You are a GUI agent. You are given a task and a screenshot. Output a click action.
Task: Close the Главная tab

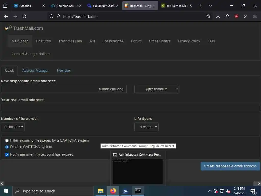click(43, 6)
